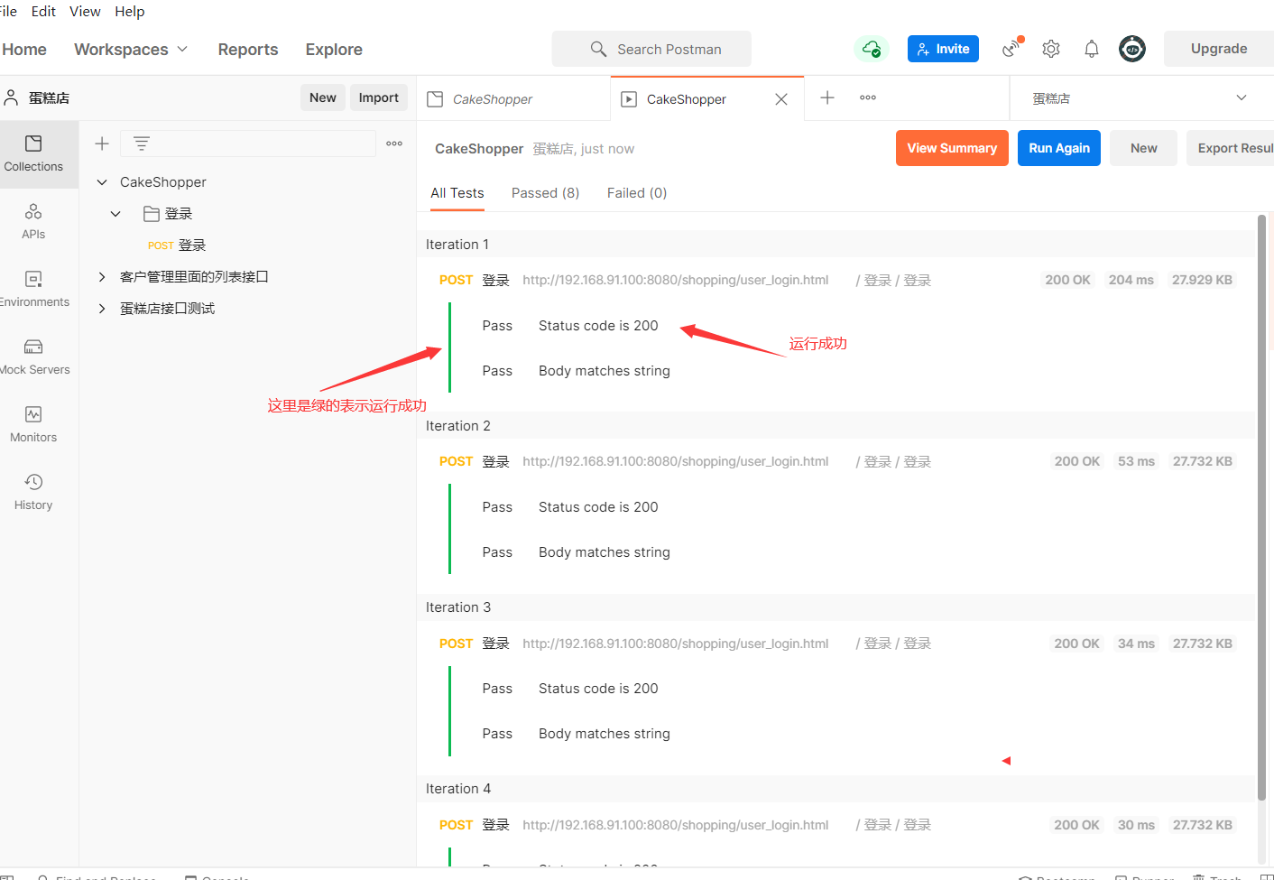
Task: Open the Environments sidebar panel
Action: point(33,290)
